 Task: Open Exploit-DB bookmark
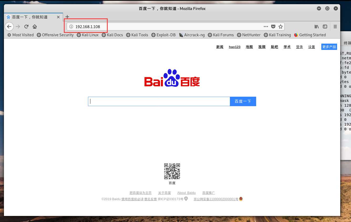click(163, 35)
